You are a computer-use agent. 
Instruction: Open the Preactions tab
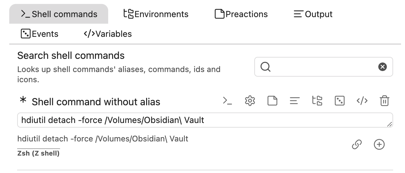pyautogui.click(x=241, y=14)
